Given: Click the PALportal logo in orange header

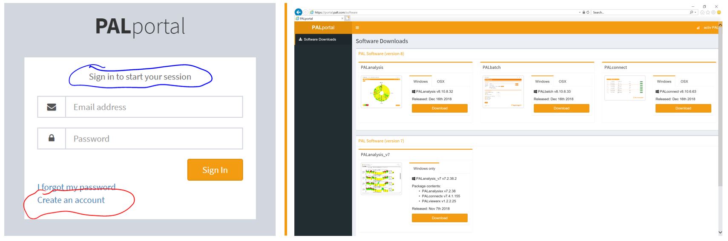Looking at the screenshot, I should pyautogui.click(x=323, y=28).
